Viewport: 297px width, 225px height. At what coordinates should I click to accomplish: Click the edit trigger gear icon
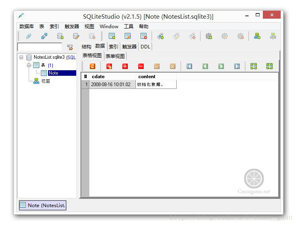coord(225,36)
